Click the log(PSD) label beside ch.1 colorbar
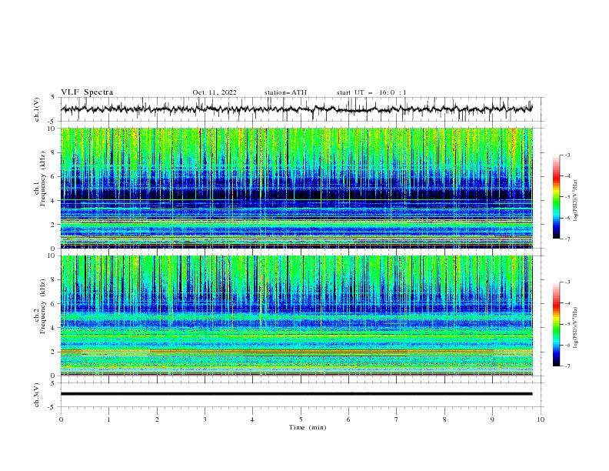This screenshot has height=471, width=609. (x=576, y=201)
